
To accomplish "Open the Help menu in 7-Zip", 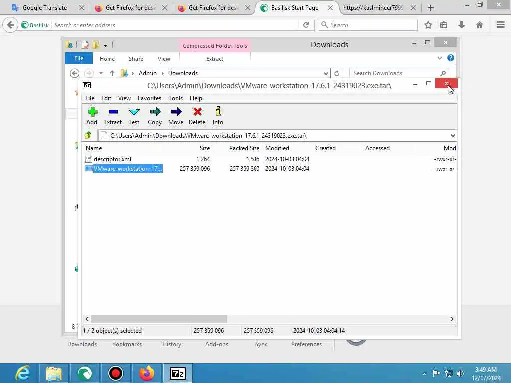I will click(196, 98).
